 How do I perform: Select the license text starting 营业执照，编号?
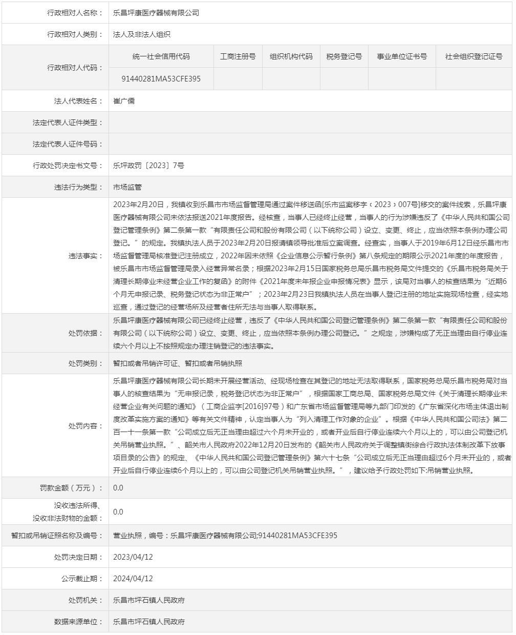click(225, 536)
